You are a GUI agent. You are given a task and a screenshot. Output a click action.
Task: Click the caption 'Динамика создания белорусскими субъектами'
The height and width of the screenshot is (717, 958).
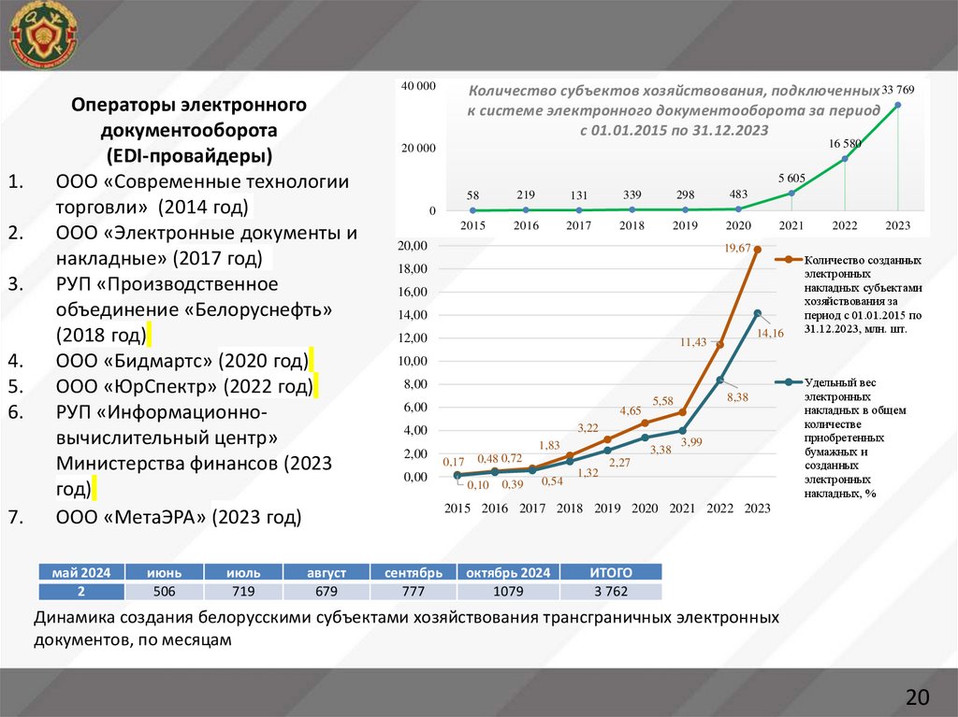click(406, 628)
